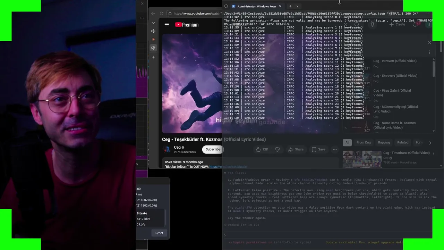Click the active speaker icon in browser sidebar
Screen dimensions: 444x250
[153, 48]
